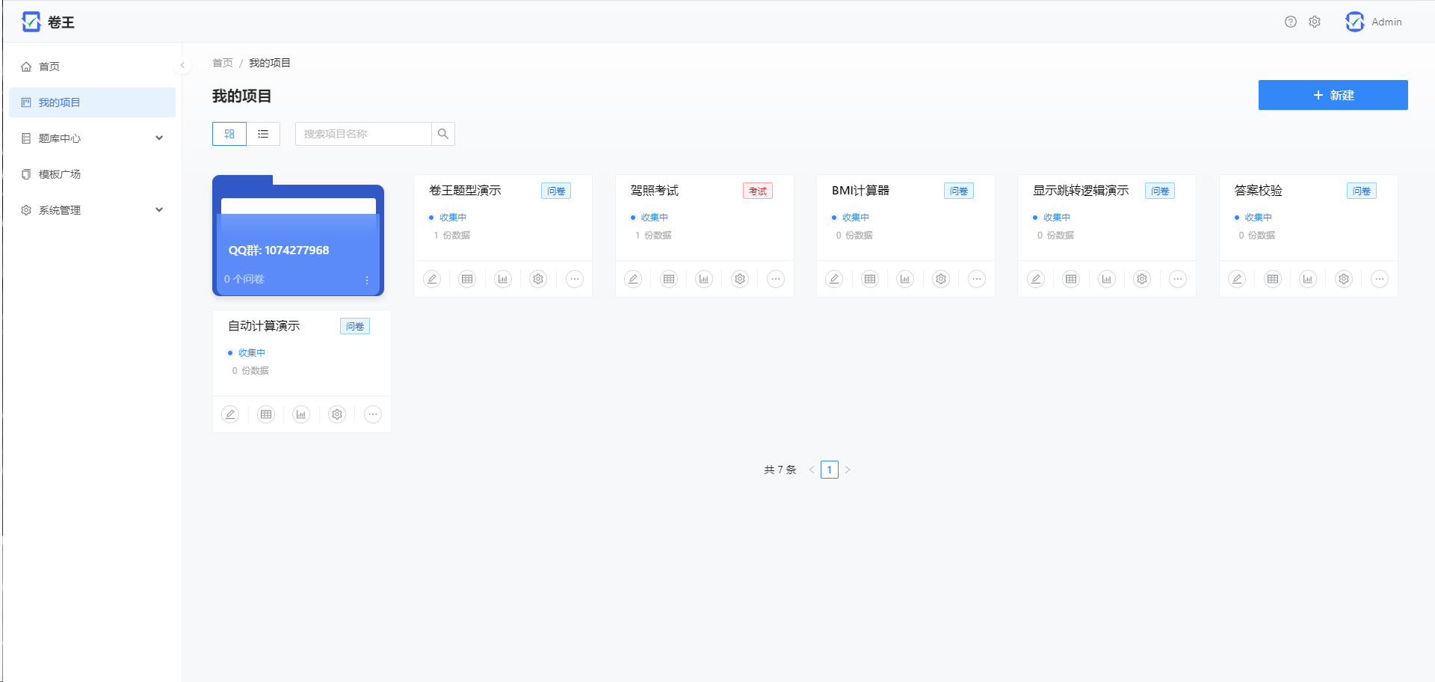
Task: Open more options on 答案校验 card
Action: [1380, 279]
